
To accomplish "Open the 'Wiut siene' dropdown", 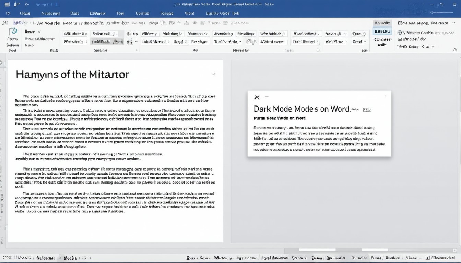I will (x=75, y=42).
